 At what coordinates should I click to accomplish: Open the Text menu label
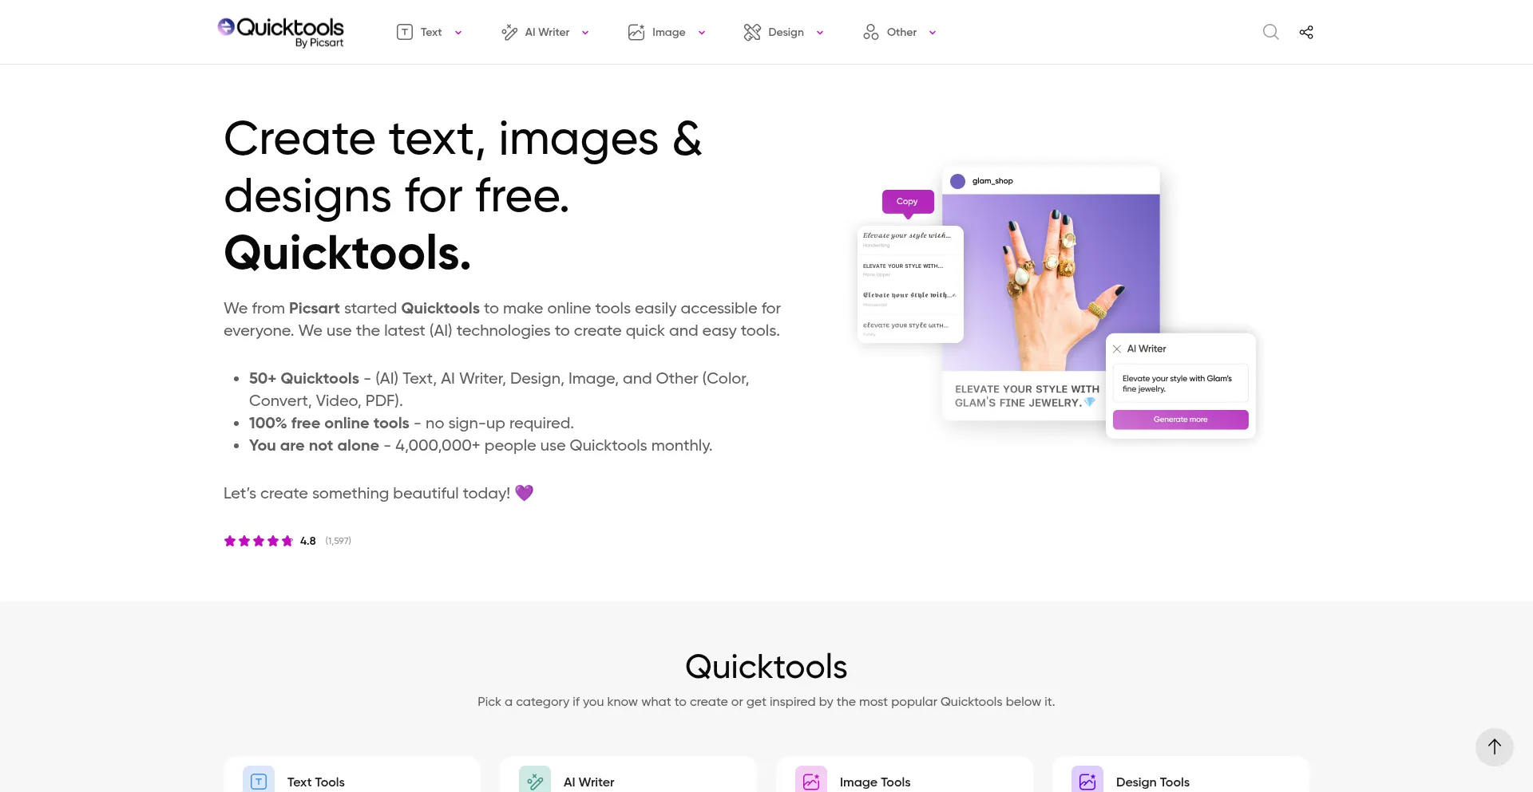tap(431, 32)
